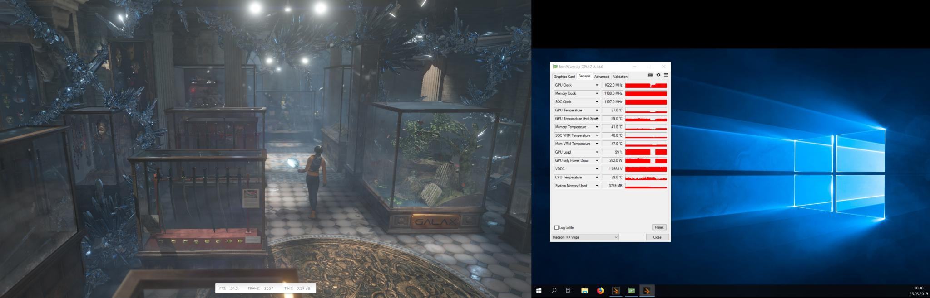Click the TIME 0:39.68 readout in benchmark

point(297,288)
